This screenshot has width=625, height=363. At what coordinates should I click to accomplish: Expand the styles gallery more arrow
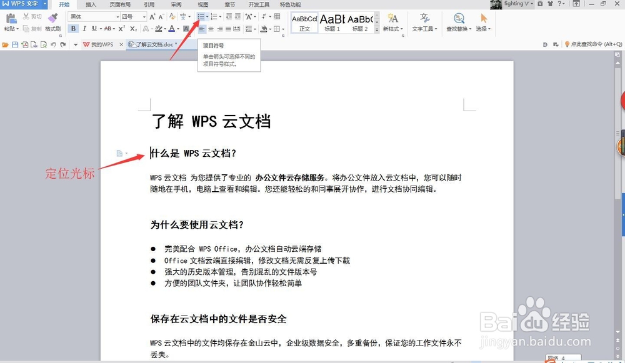point(377,30)
